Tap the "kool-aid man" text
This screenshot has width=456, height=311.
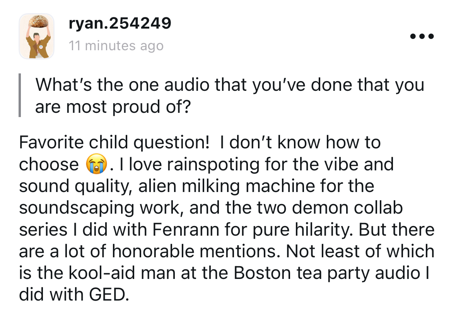coord(101,273)
